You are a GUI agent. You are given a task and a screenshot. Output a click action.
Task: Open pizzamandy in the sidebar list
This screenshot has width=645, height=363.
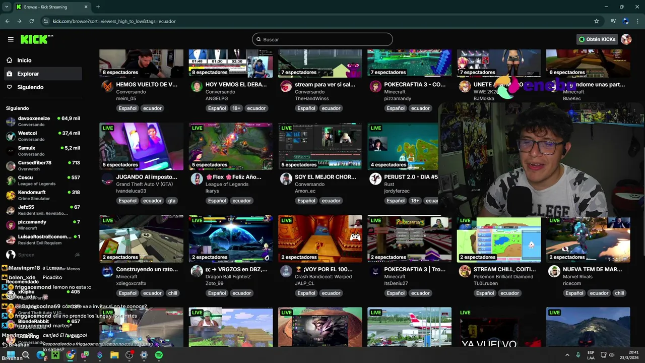43,225
